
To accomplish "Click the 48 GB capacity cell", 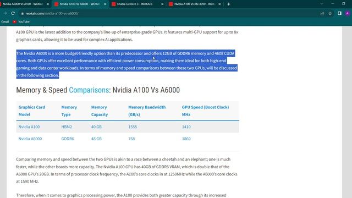I will click(x=96, y=139).
